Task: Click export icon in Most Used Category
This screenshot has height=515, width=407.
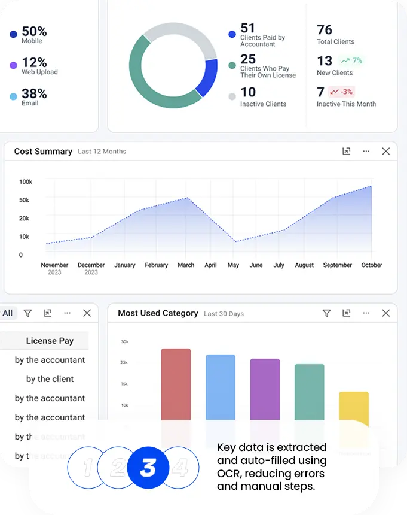Action: point(347,313)
